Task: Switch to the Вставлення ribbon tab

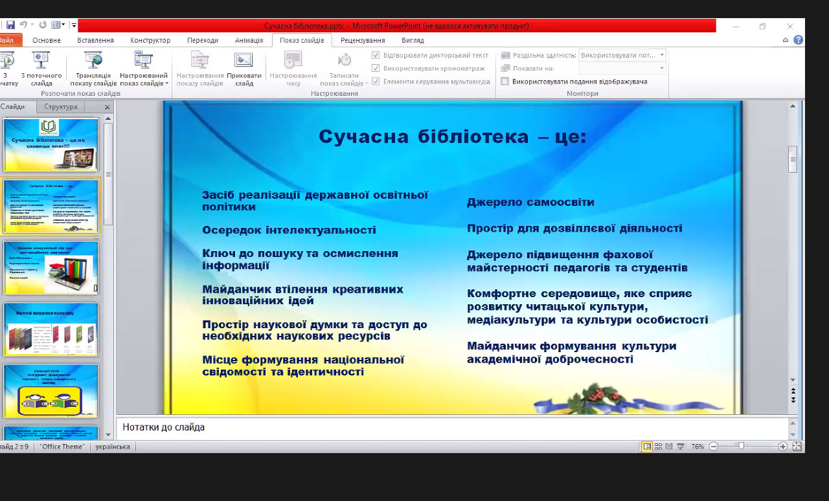Action: [95, 40]
